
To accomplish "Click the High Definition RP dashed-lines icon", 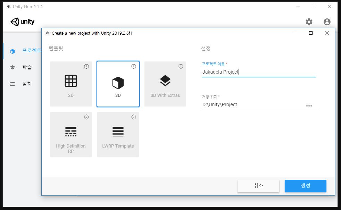I will coord(71,131).
